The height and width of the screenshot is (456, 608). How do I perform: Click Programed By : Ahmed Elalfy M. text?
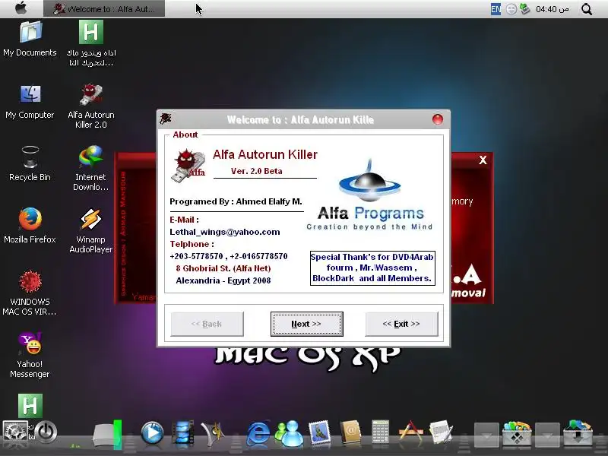click(236, 201)
